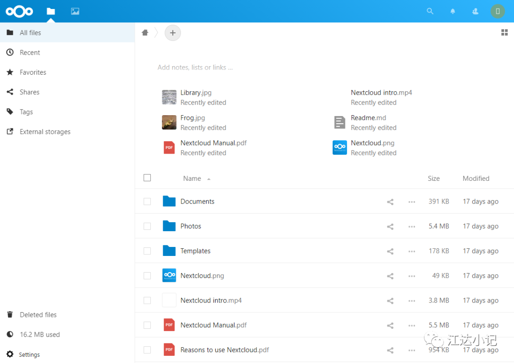Image resolution: width=514 pixels, height=363 pixels.
Task: Open recent Nextcloud.png recommendation
Action: [x=365, y=148]
